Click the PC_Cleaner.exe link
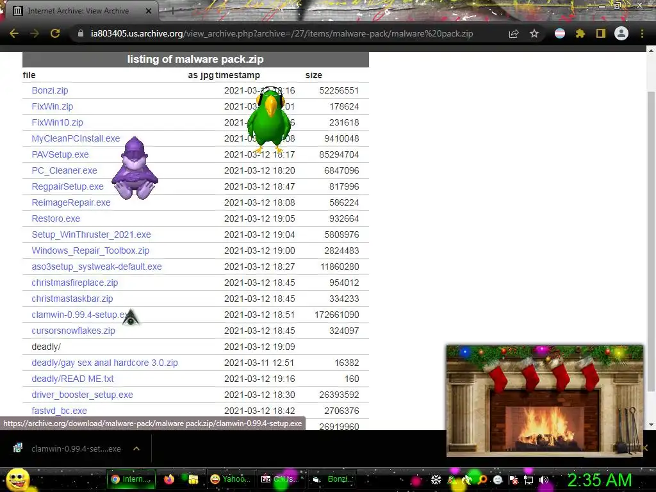 point(65,170)
